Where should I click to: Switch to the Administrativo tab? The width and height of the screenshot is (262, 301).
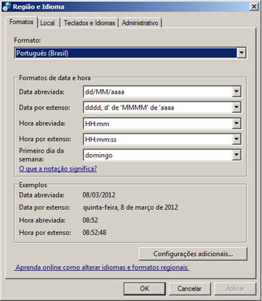tap(140, 23)
